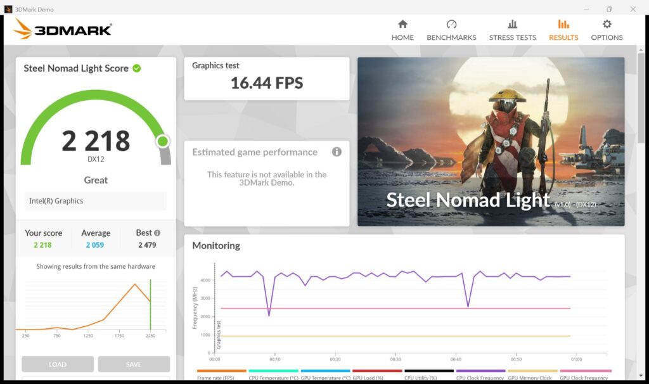Viewport: 649px width, 384px height.
Task: Click the Great rating label
Action: (x=96, y=180)
